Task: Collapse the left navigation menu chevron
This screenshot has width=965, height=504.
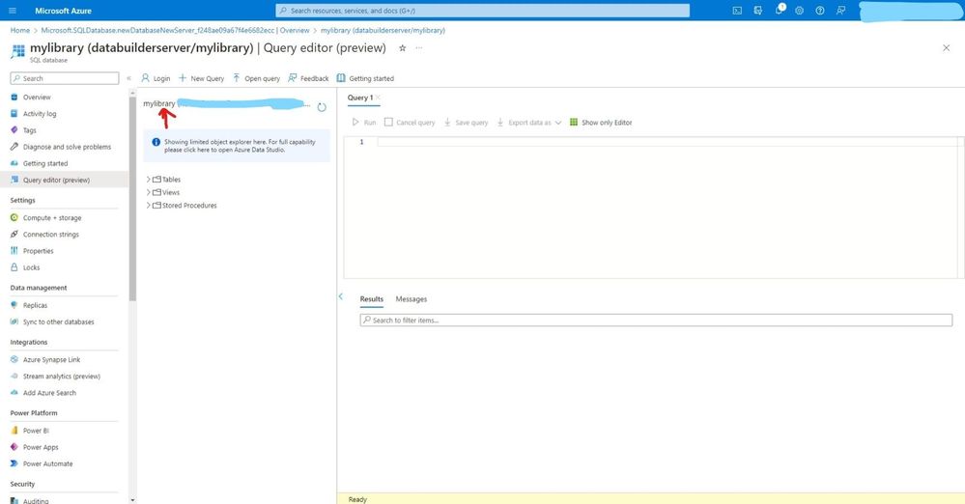Action: point(128,78)
